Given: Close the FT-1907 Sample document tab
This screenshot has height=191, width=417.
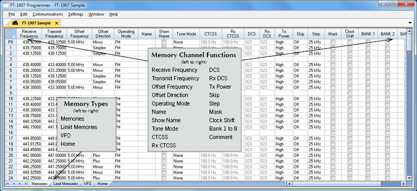Looking at the screenshot, I should [x=56, y=23].
